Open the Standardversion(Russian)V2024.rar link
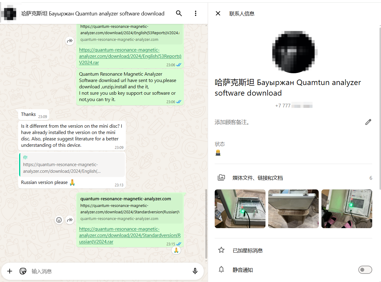The height and width of the screenshot is (282, 381). click(130, 235)
